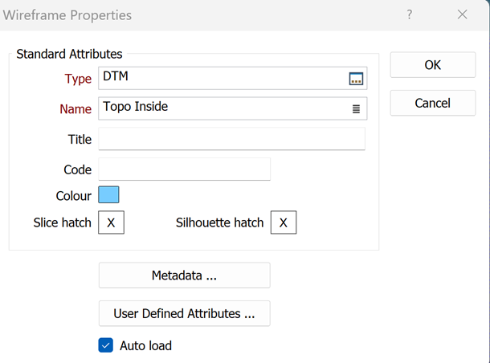490x363 pixels.
Task: Open the Name list picker icon
Action: (356, 108)
